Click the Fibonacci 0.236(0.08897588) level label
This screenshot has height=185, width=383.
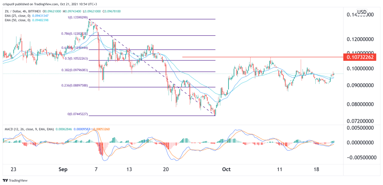74,85
